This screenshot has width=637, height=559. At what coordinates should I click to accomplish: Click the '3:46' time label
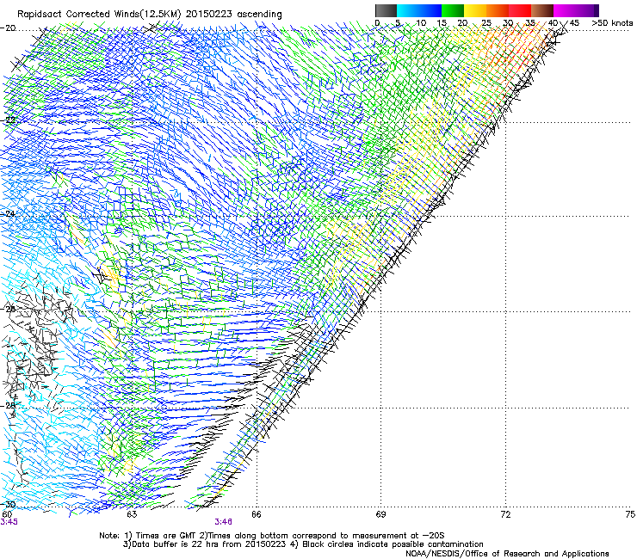click(x=224, y=522)
